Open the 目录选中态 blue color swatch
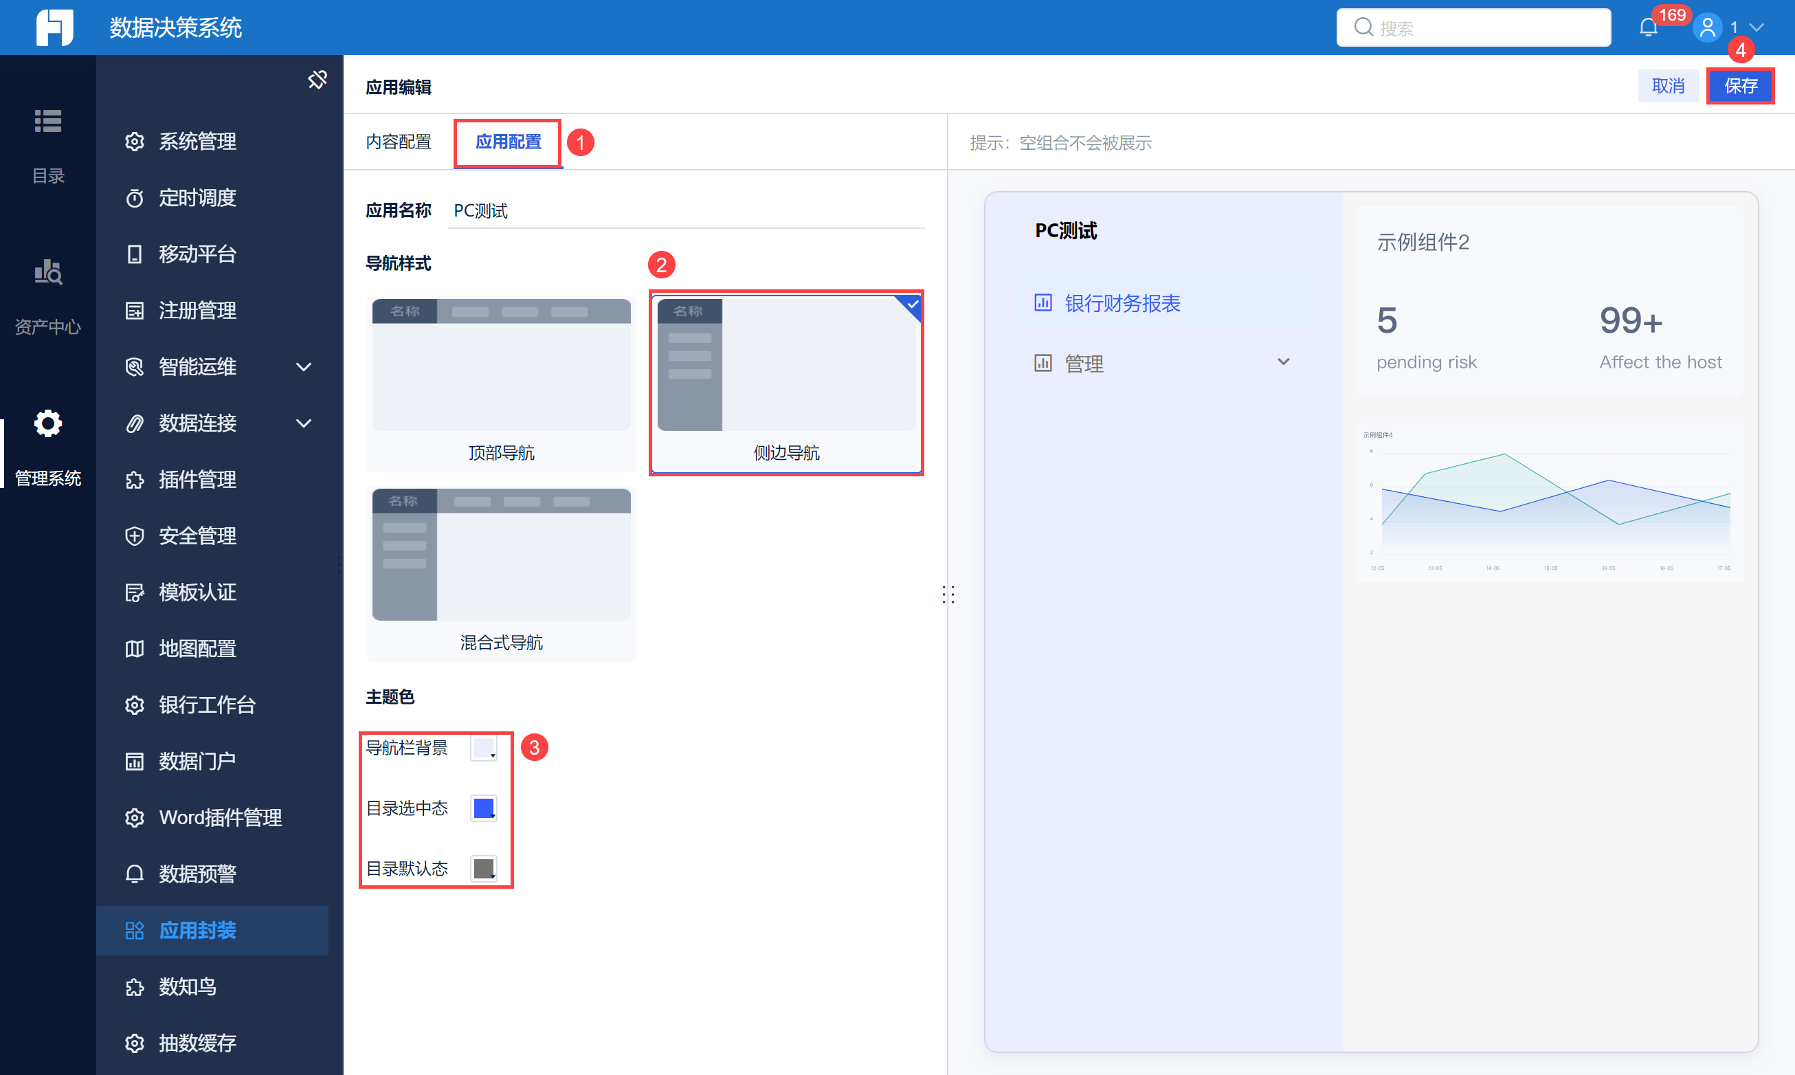The width and height of the screenshot is (1795, 1075). click(x=483, y=808)
